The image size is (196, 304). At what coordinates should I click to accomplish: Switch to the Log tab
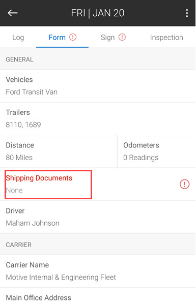point(18,37)
